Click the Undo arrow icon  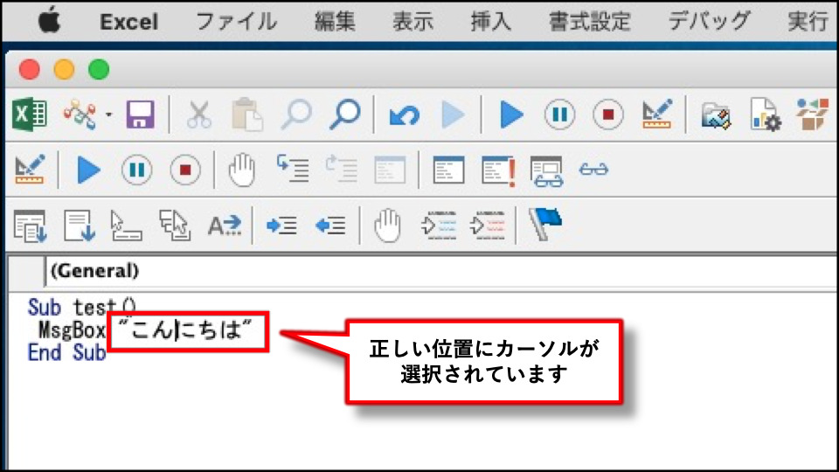(x=405, y=115)
